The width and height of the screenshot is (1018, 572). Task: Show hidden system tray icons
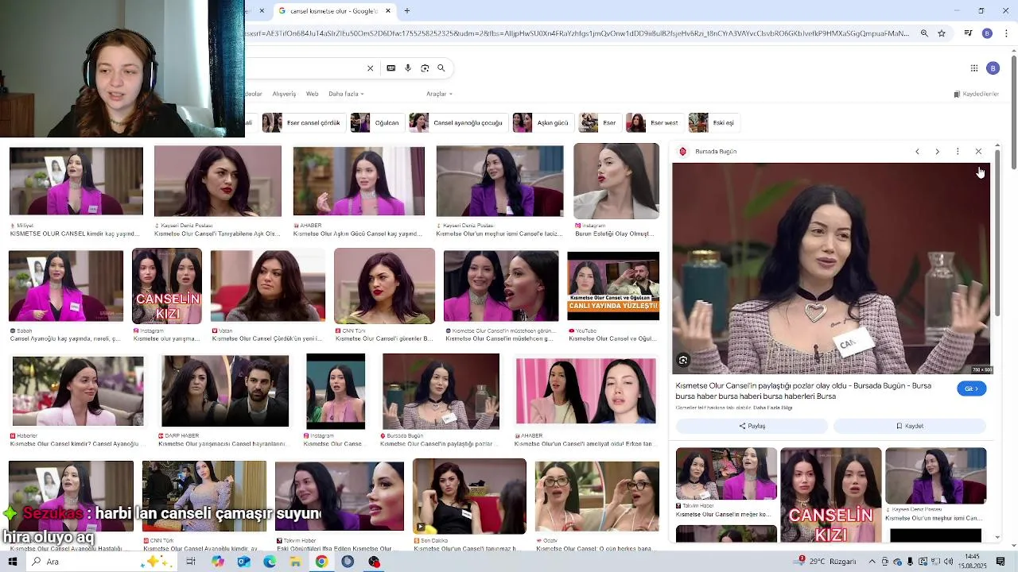pyautogui.click(x=872, y=562)
